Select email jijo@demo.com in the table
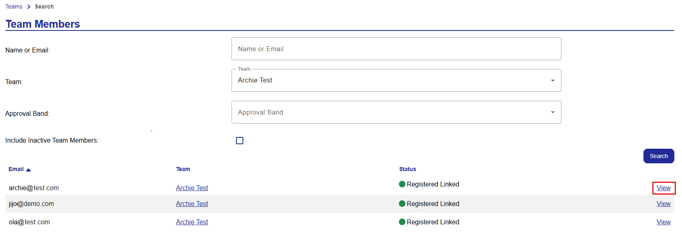The image size is (682, 232). pos(31,204)
